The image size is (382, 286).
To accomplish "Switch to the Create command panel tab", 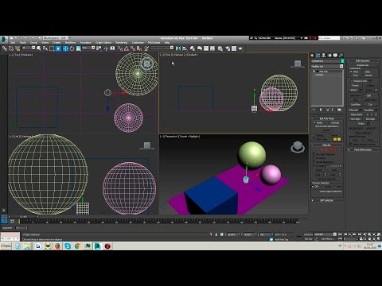I will click(312, 56).
